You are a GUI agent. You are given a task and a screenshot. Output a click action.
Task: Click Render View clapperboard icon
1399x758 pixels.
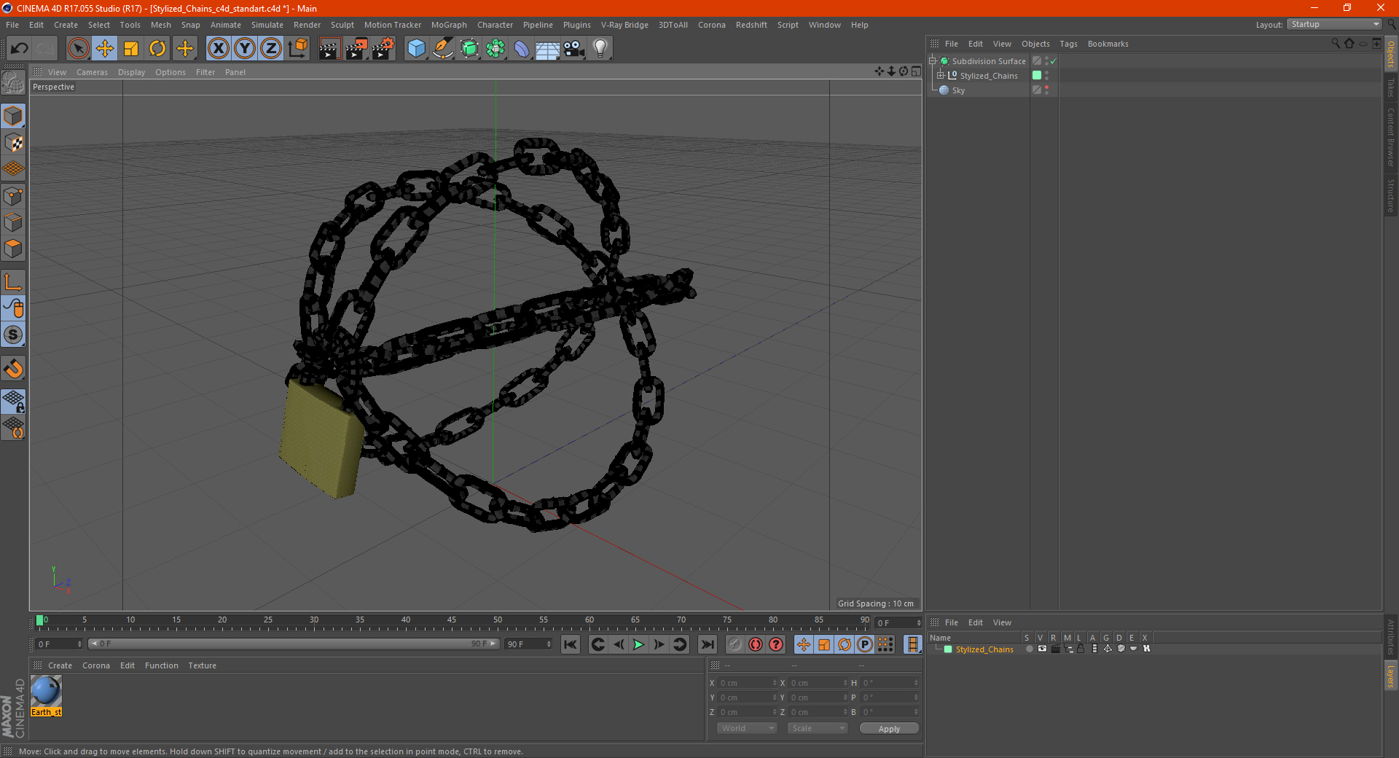pyautogui.click(x=329, y=49)
